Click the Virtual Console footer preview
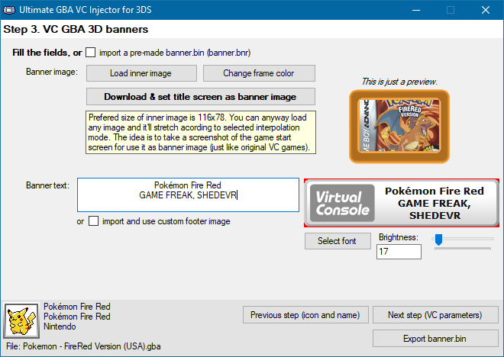Screen dimensions: 504x357 [x=402, y=203]
